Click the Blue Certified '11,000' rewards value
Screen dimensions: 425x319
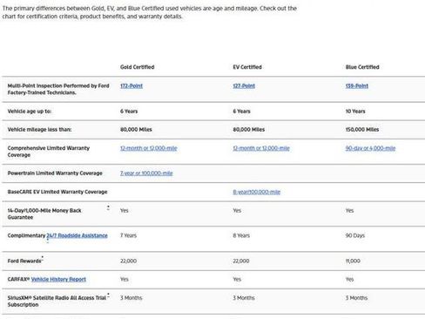tap(353, 261)
